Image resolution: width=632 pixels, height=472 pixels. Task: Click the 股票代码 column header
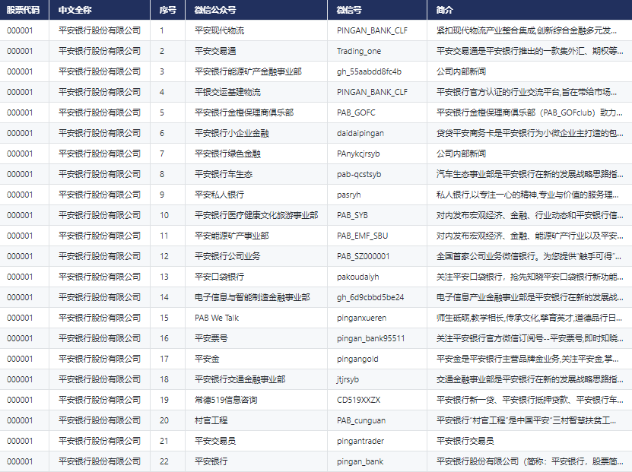click(23, 10)
